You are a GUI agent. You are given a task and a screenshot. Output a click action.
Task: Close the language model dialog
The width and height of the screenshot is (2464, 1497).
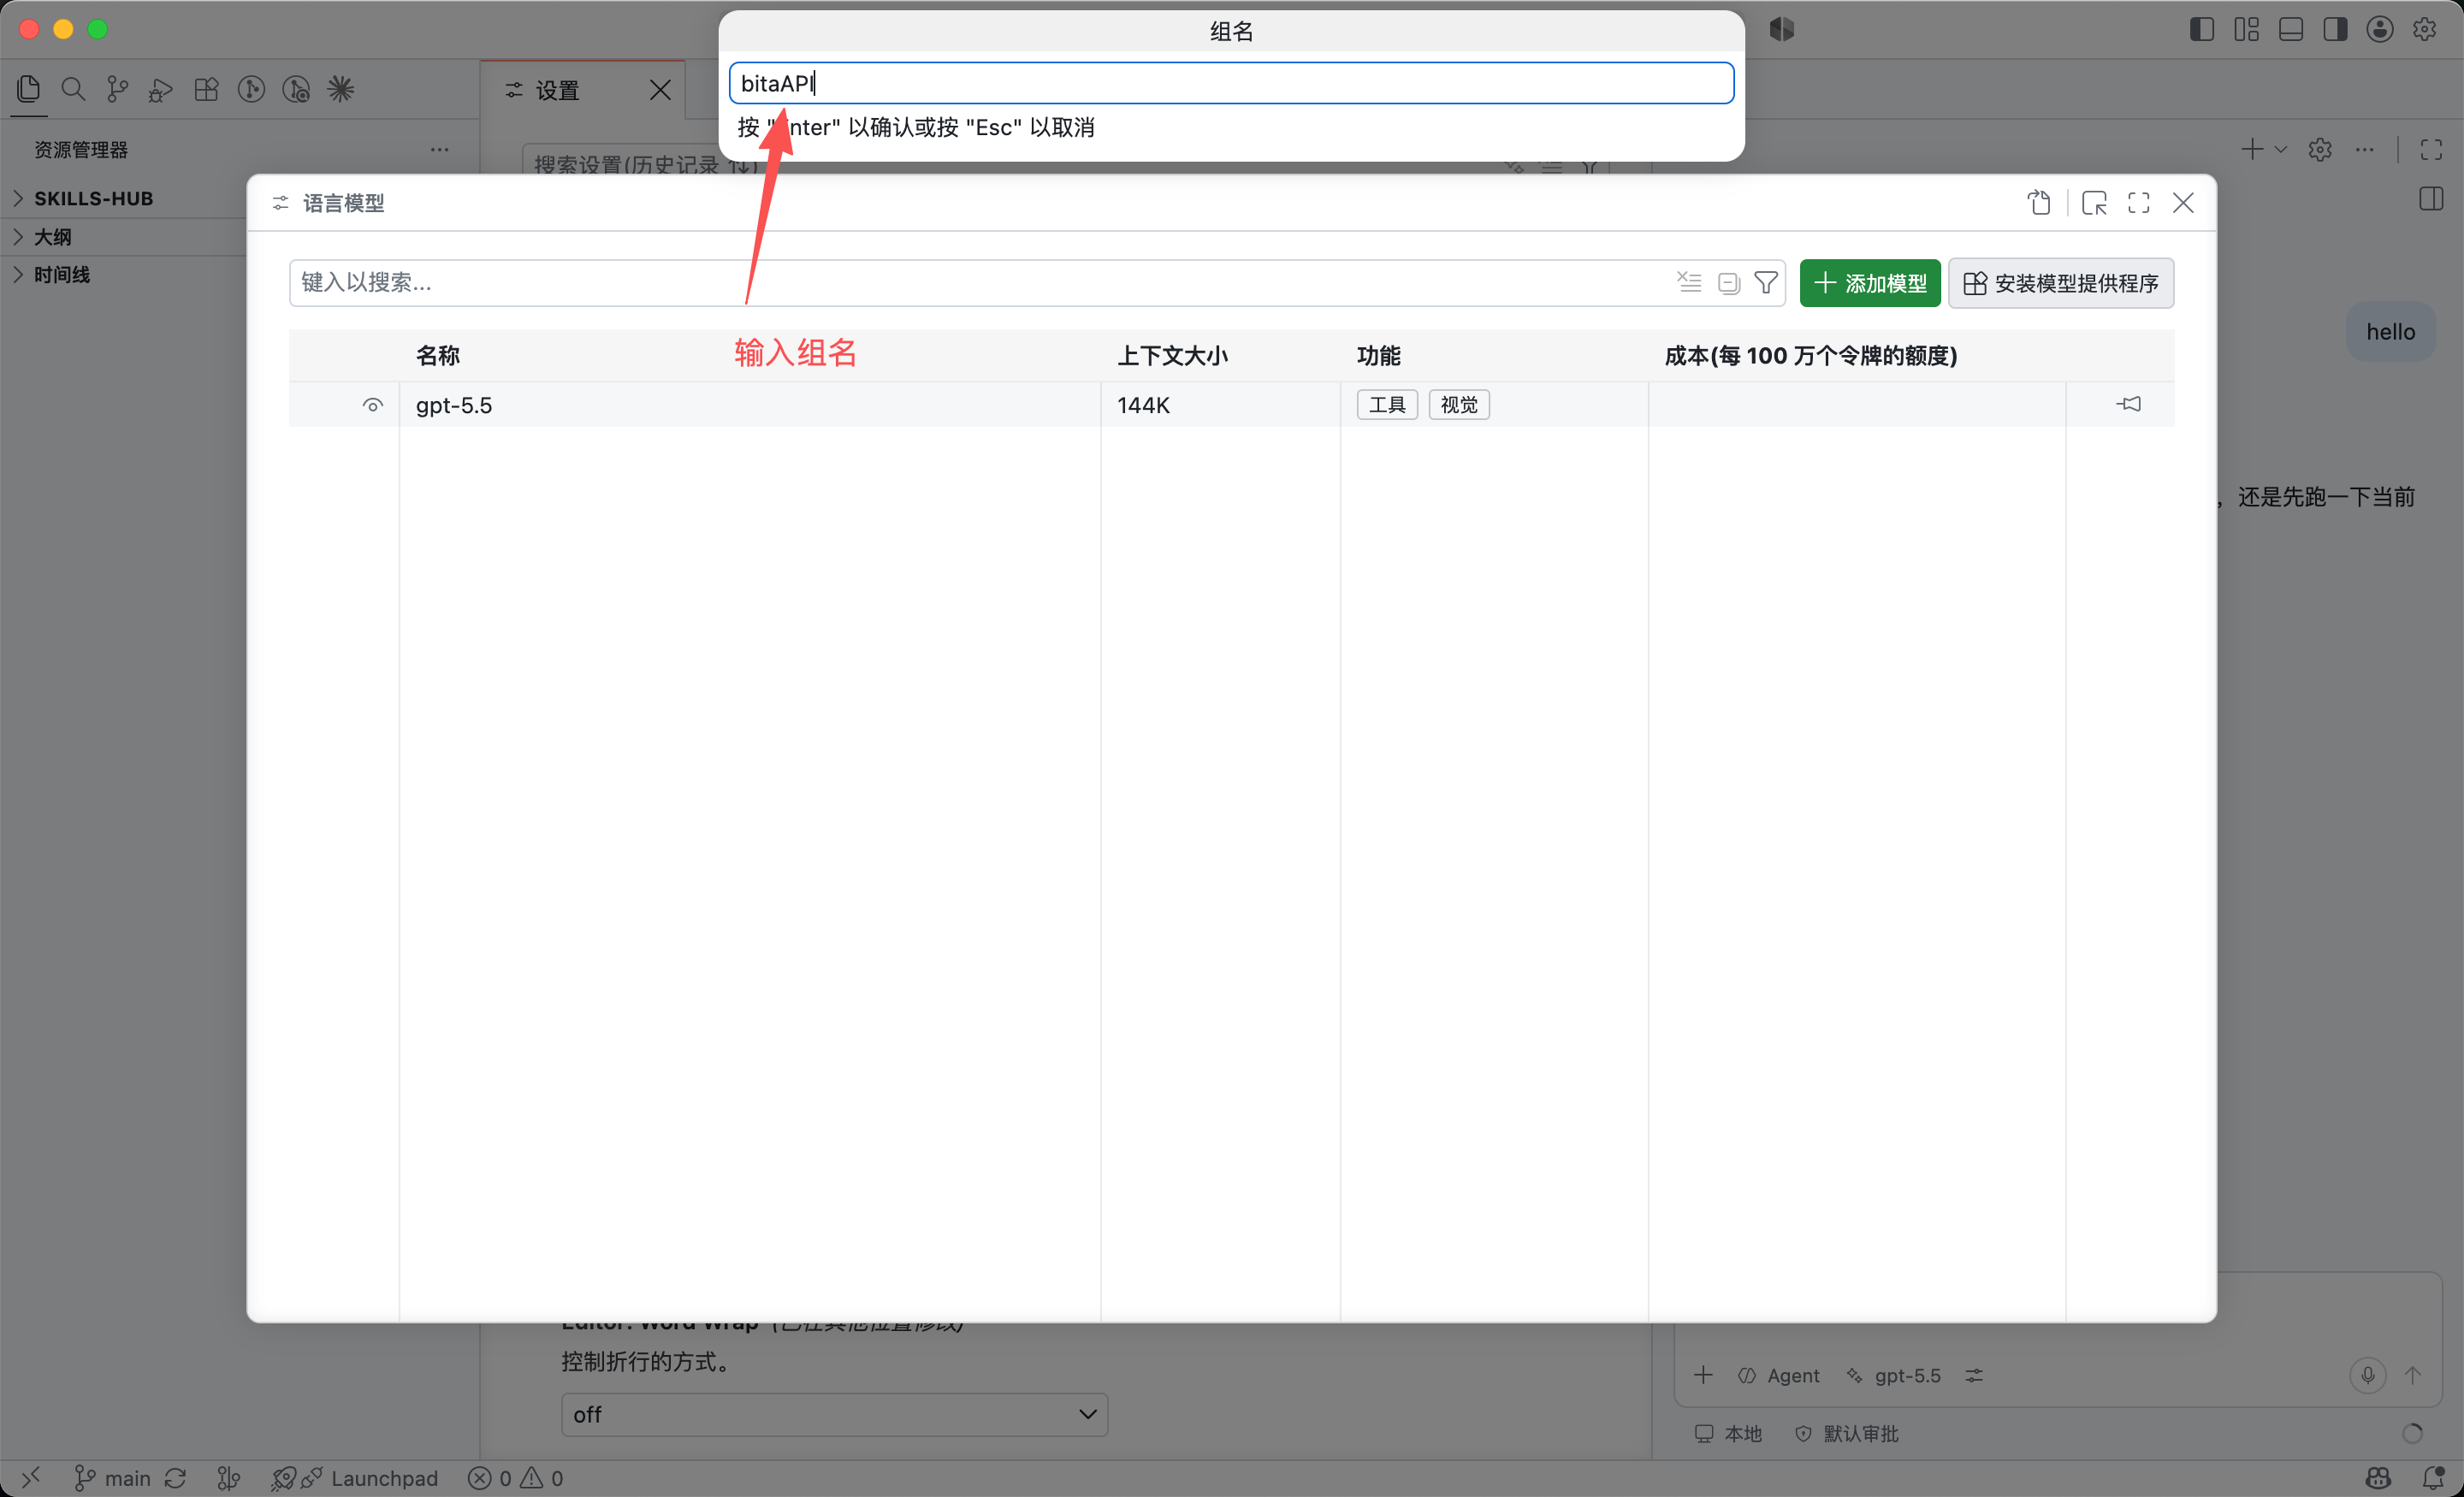pyautogui.click(x=2183, y=203)
